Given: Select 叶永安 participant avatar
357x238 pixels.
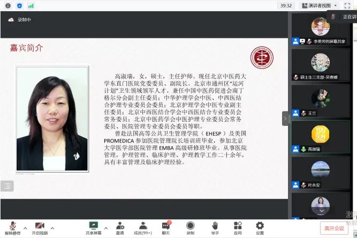Looking at the screenshot, I should coord(321,170).
